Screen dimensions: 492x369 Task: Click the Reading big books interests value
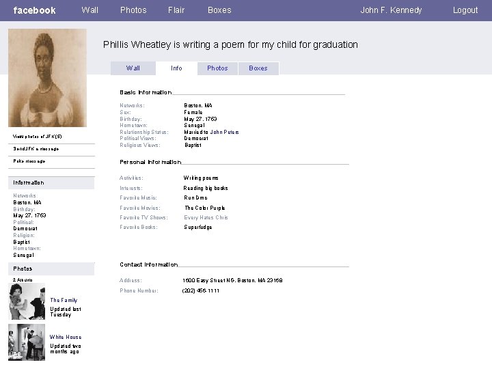pyautogui.click(x=206, y=188)
